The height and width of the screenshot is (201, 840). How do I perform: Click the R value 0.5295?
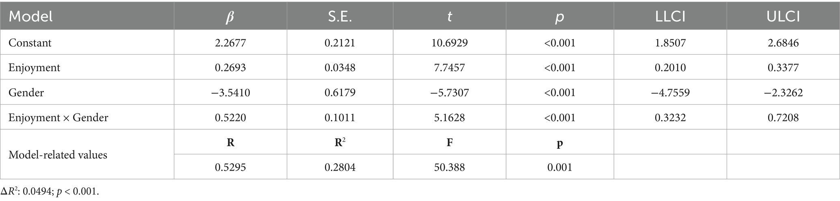click(230, 167)
